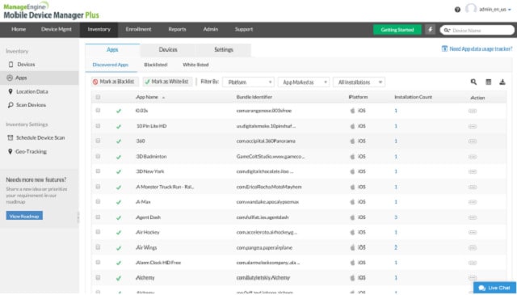Click the Mark as Blacklist button
This screenshot has width=517, height=295.
(x=114, y=82)
